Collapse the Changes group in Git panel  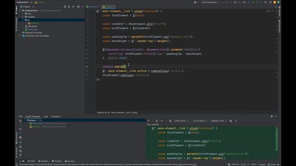(x=25, y=120)
